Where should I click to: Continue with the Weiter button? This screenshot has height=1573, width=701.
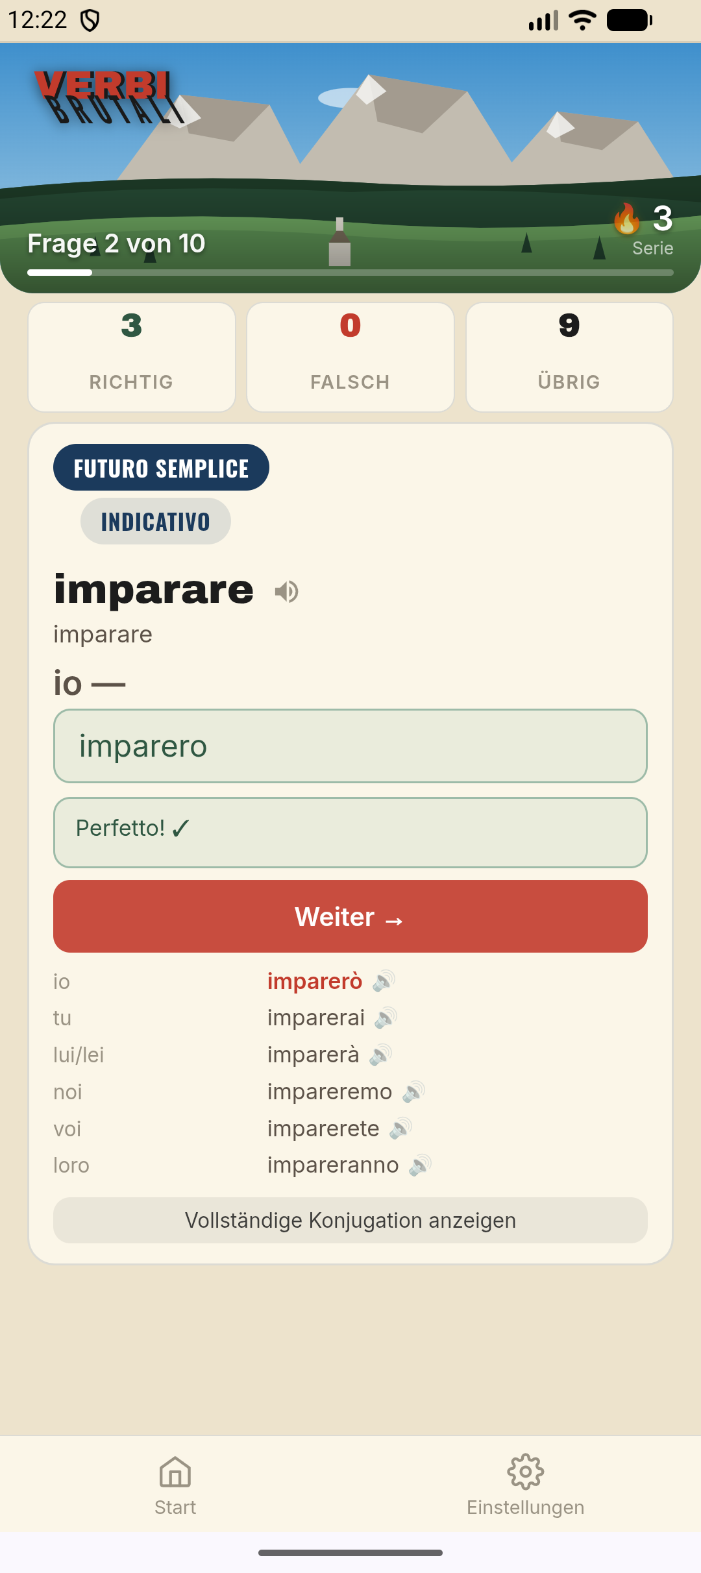(x=350, y=916)
